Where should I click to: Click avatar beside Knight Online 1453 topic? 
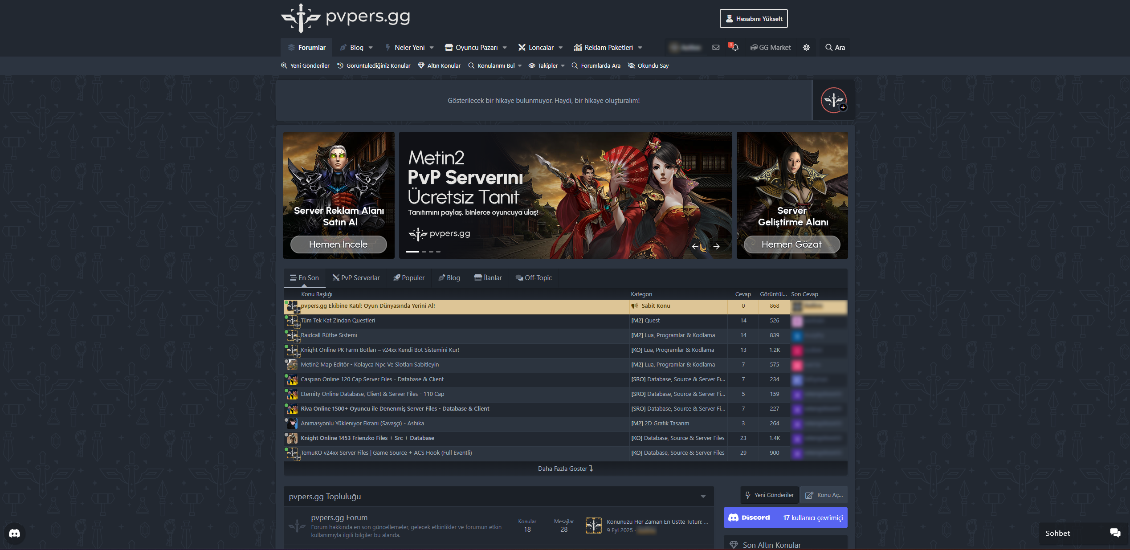click(292, 438)
